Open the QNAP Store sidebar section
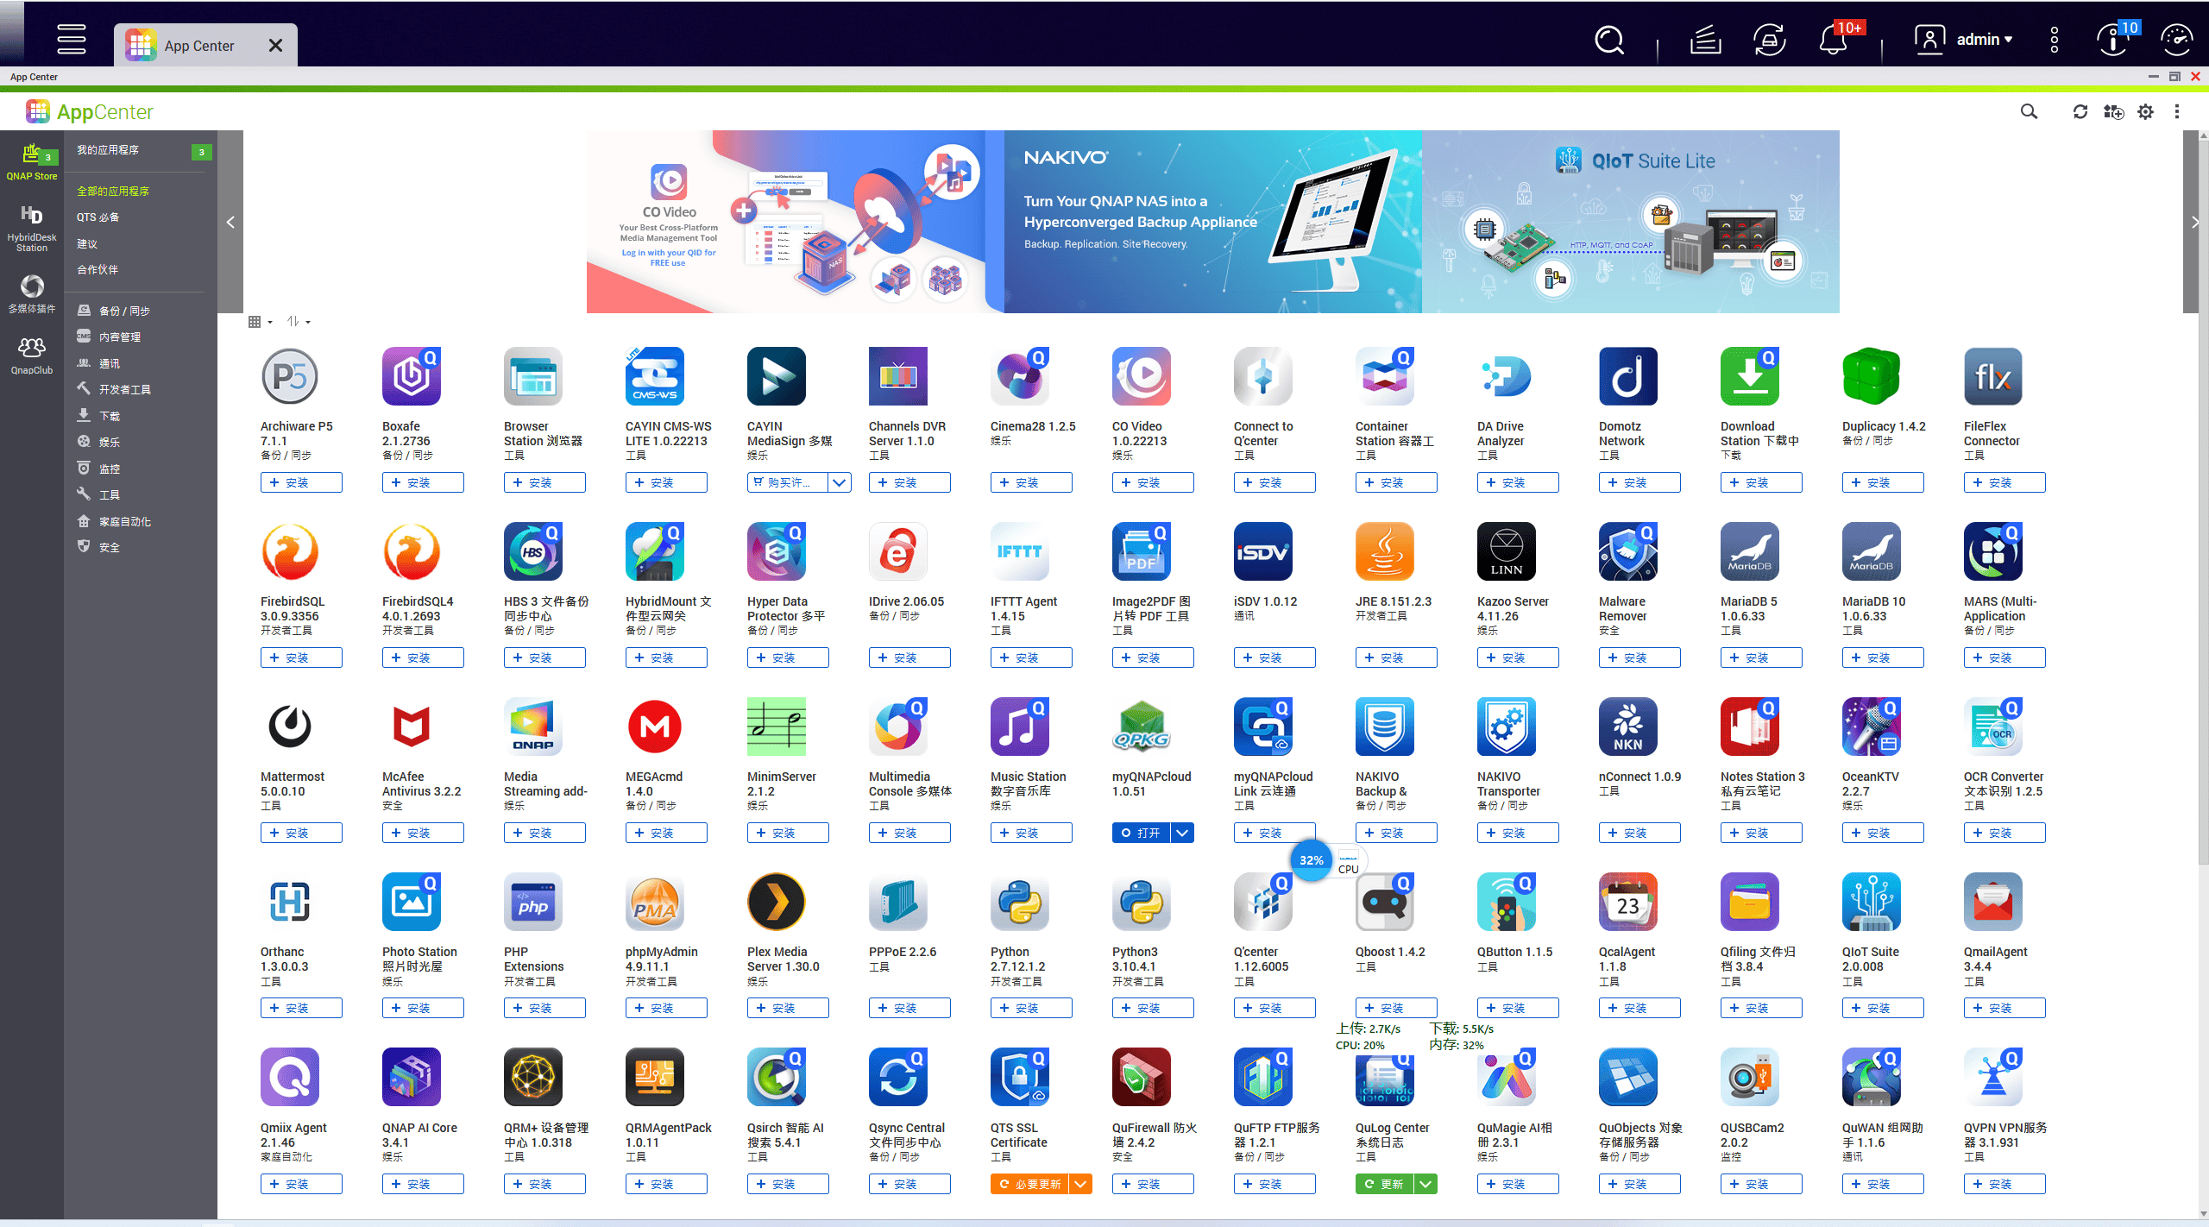This screenshot has width=2209, height=1227. coord(32,161)
